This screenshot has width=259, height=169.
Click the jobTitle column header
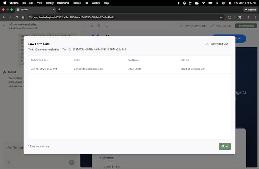[185, 60]
